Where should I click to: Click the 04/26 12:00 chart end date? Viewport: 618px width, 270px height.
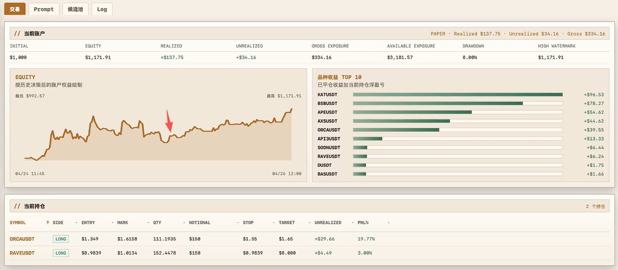coord(287,173)
